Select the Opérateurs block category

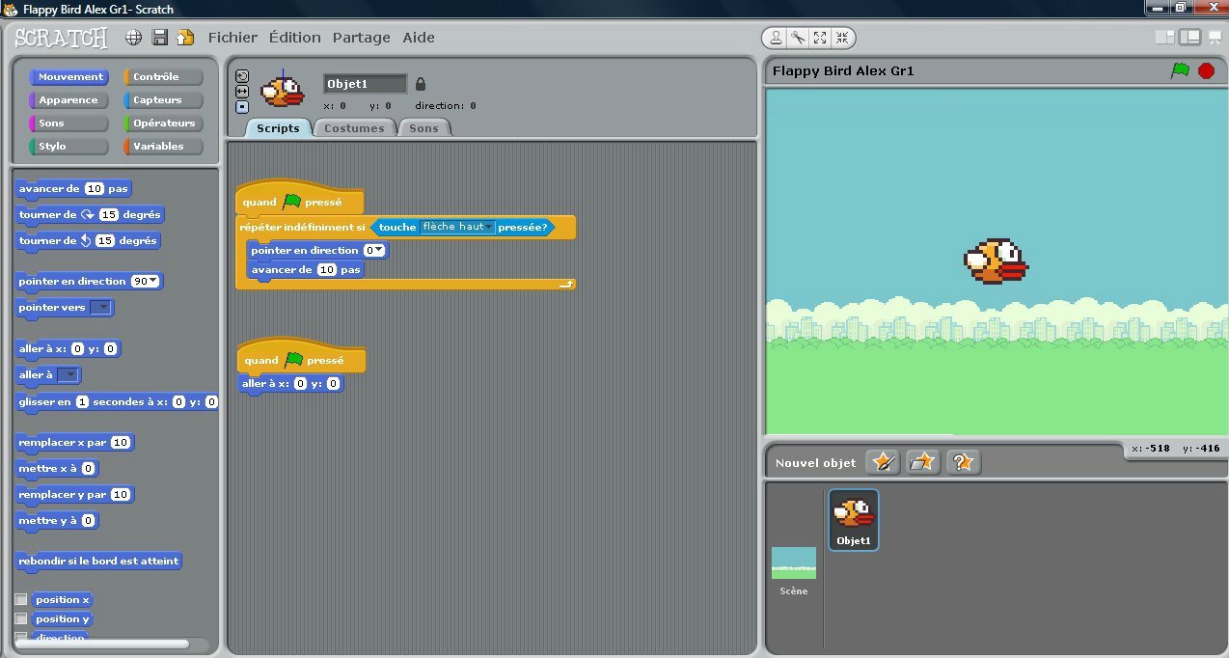coord(163,123)
